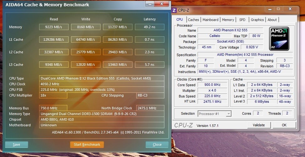Click the Memory Copy value 11237 MB/s
Image resolution: width=305 pixels, height=157 pixels.
[x=118, y=27]
